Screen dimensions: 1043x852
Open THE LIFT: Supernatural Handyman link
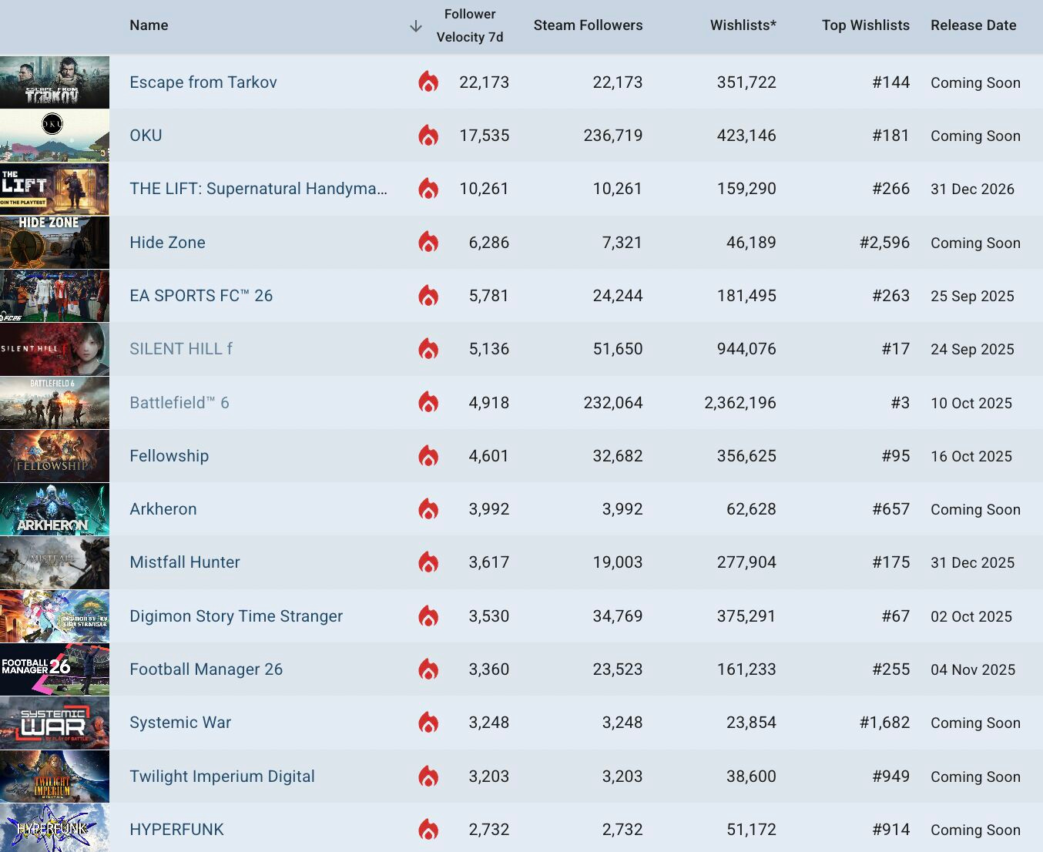258,189
